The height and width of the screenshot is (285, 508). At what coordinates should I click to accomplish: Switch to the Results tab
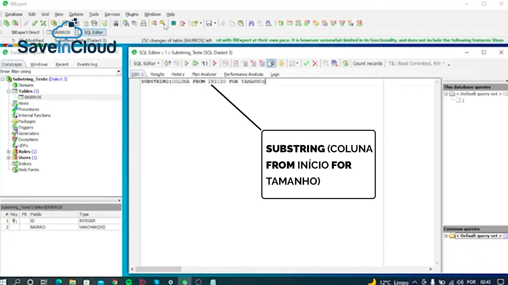157,74
